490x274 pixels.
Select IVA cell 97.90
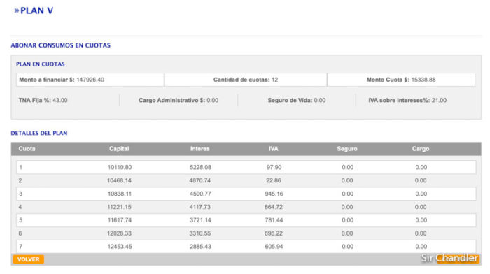click(274, 168)
